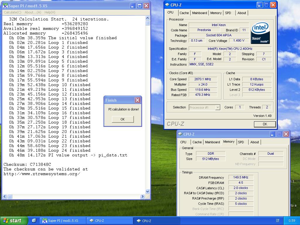Switch to Memory tab in top CPU-Z window
300x225 pixels.
click(216, 13)
